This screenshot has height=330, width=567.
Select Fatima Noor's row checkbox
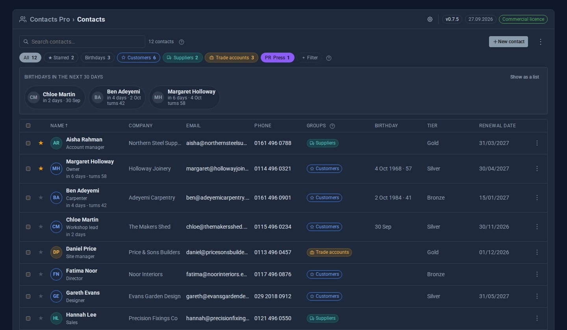[28, 274]
